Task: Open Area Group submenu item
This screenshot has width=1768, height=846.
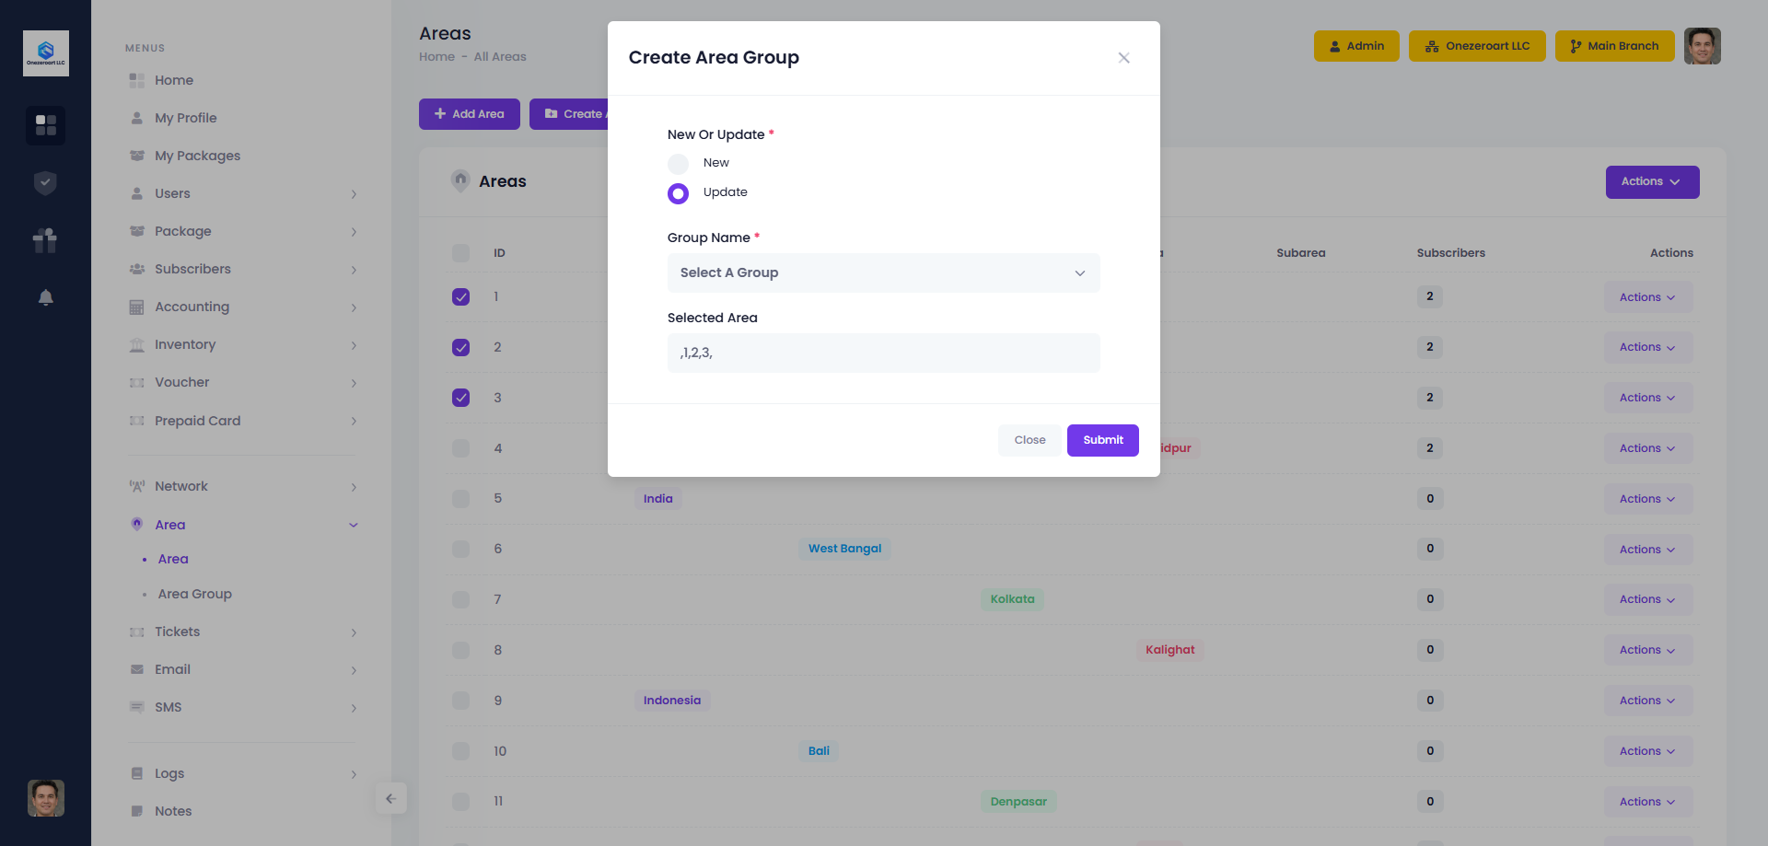Action: [194, 594]
